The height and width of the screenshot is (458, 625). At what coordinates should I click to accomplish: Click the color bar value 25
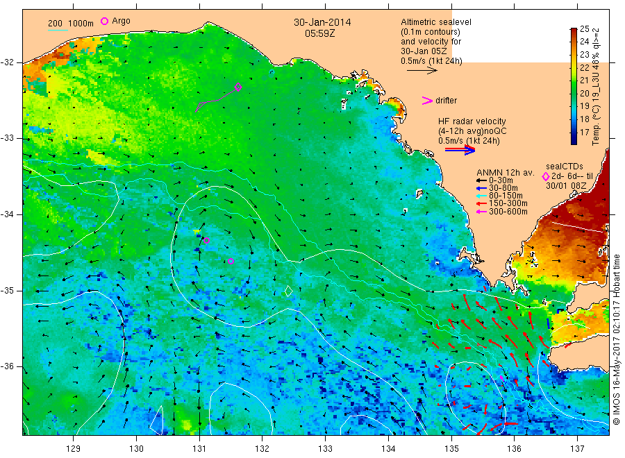pos(584,28)
